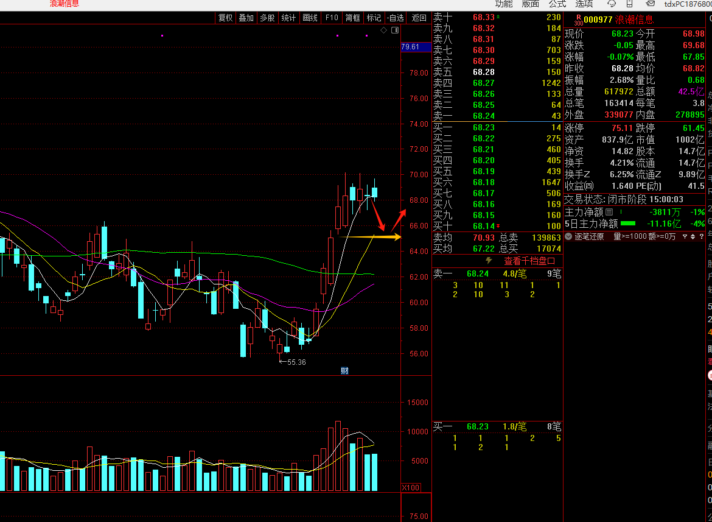Click the green 5日主力净额 progress bar
This screenshot has height=522, width=712.
coord(628,224)
